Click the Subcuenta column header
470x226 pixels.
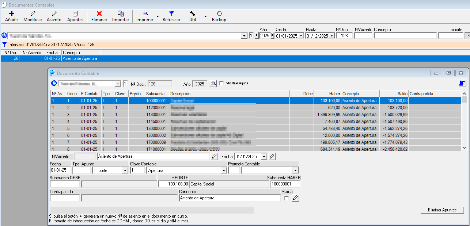pyautogui.click(x=157, y=94)
